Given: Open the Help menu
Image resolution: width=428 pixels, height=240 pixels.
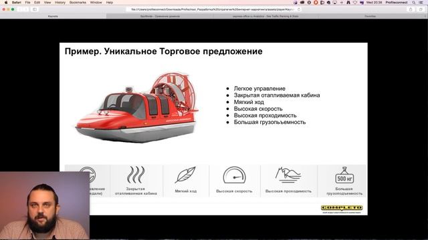Looking at the screenshot, I should coord(110,3).
